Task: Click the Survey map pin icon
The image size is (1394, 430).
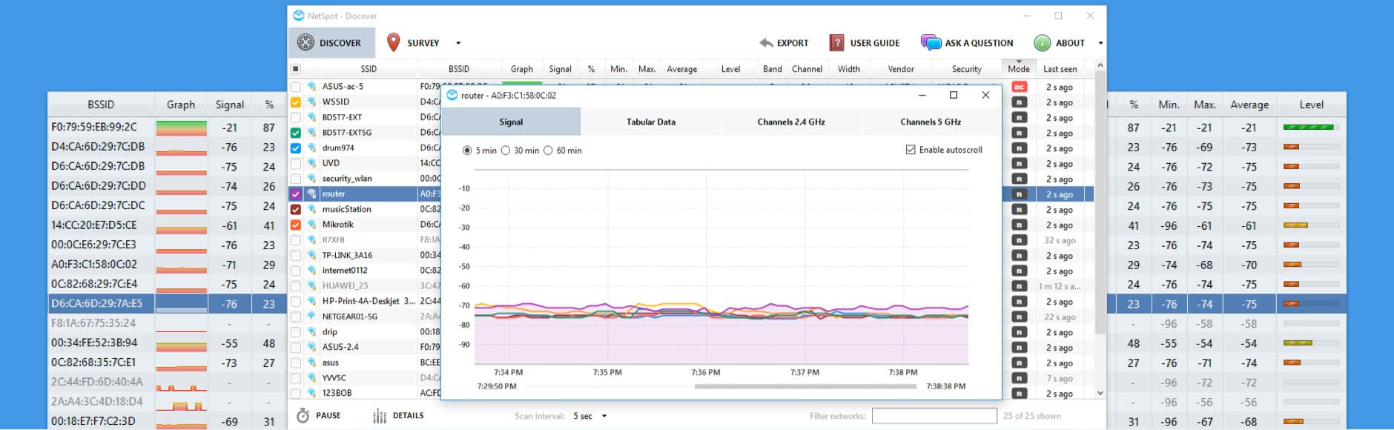Action: (394, 42)
